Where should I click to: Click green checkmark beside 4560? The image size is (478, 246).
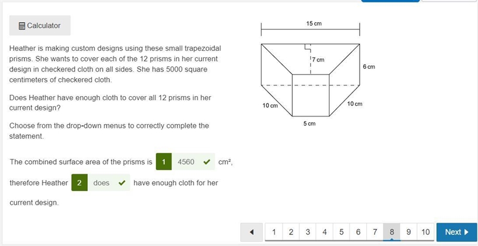[207, 162]
